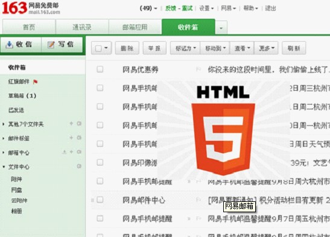Click the 刷新 button
The width and height of the screenshot is (330, 237).
tap(294, 48)
